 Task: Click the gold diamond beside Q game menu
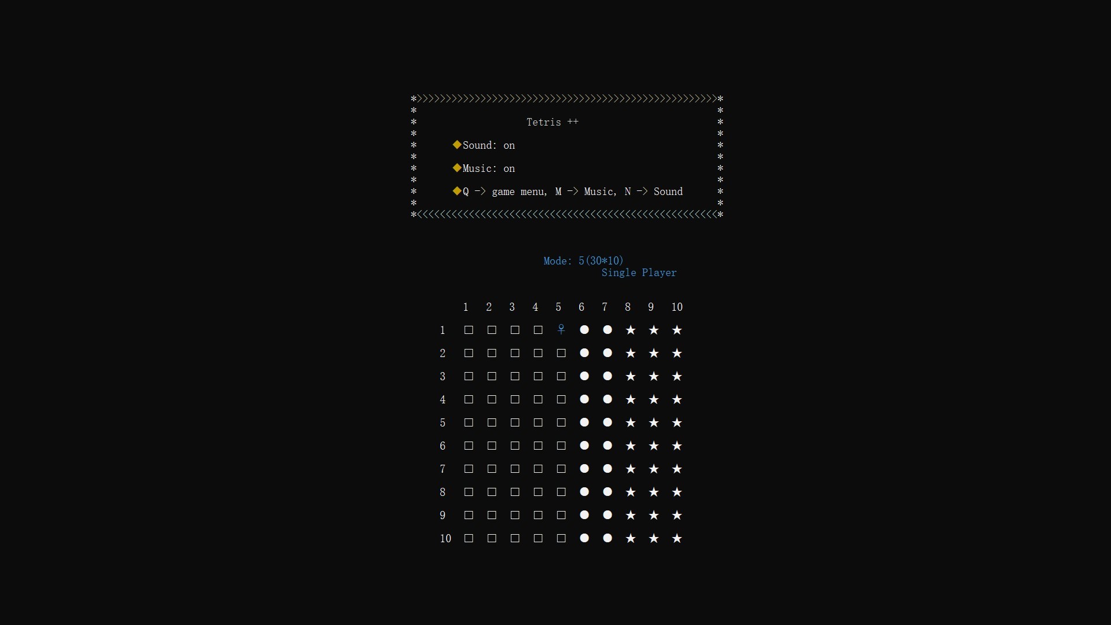pos(457,191)
